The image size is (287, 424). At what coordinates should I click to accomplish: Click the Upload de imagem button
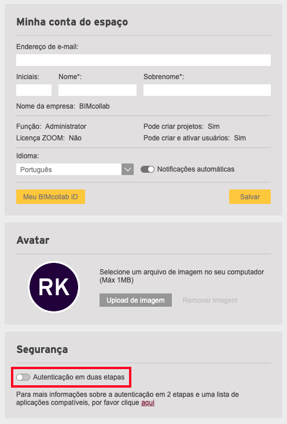point(135,300)
